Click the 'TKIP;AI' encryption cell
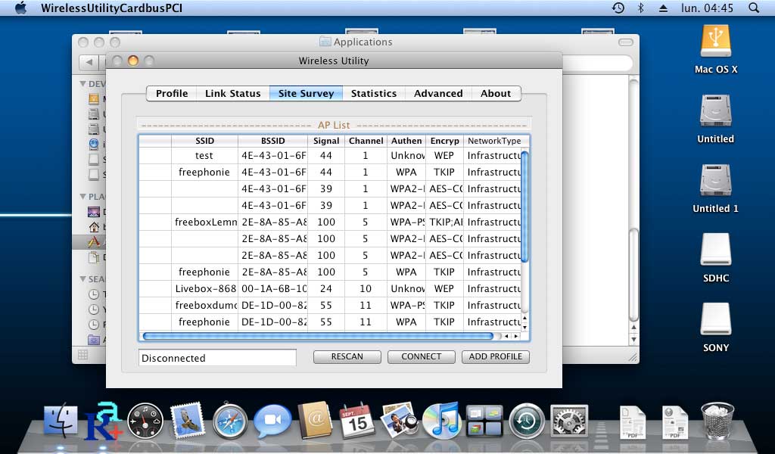The image size is (775, 454). 445,222
